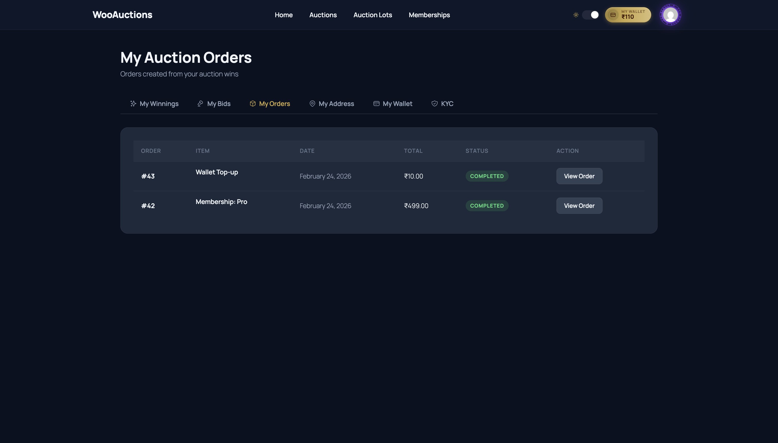Click the package icon on My Orders tab
The image size is (778, 443).
click(x=253, y=103)
